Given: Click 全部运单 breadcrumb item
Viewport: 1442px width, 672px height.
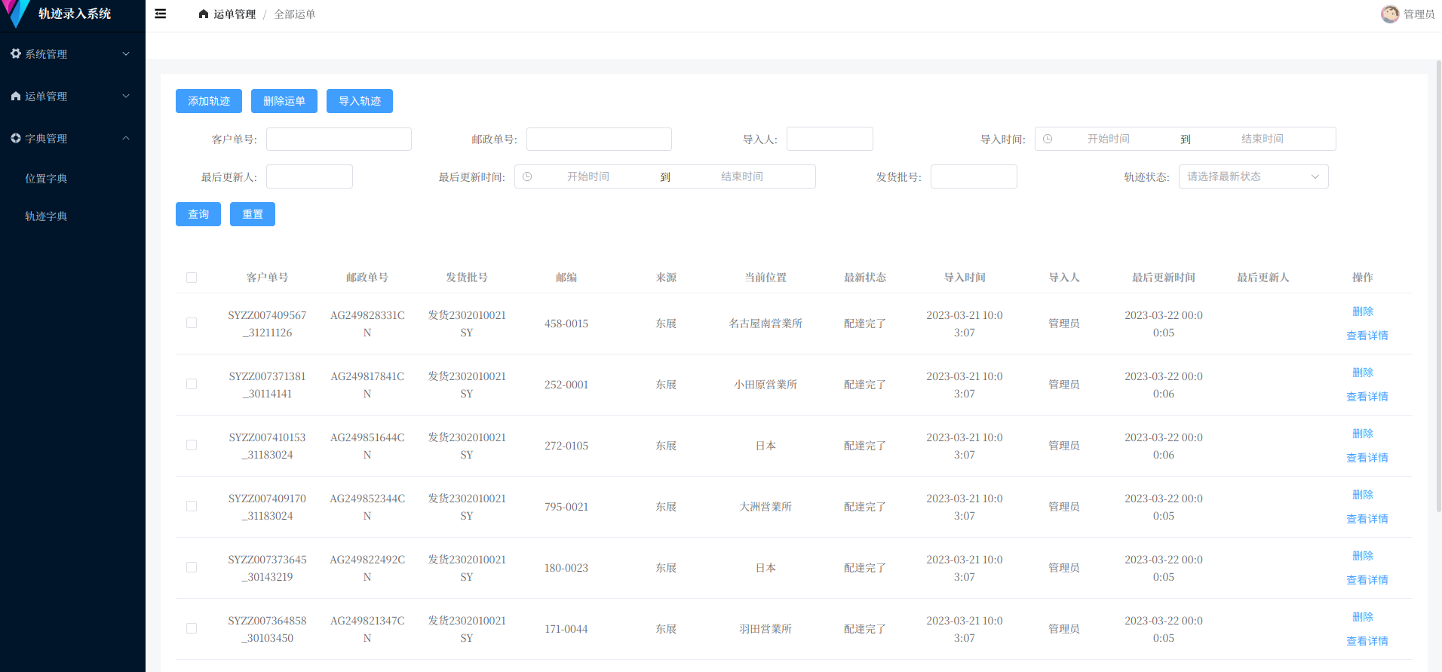Looking at the screenshot, I should click(x=295, y=14).
